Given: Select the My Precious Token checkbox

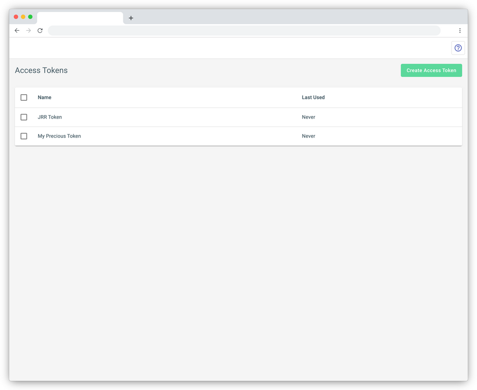Looking at the screenshot, I should (x=24, y=136).
